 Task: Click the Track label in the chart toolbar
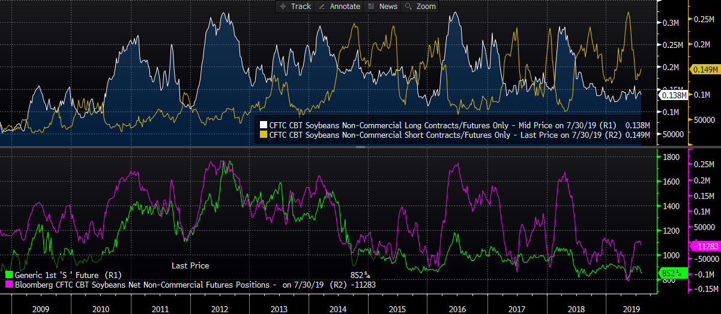click(x=301, y=6)
